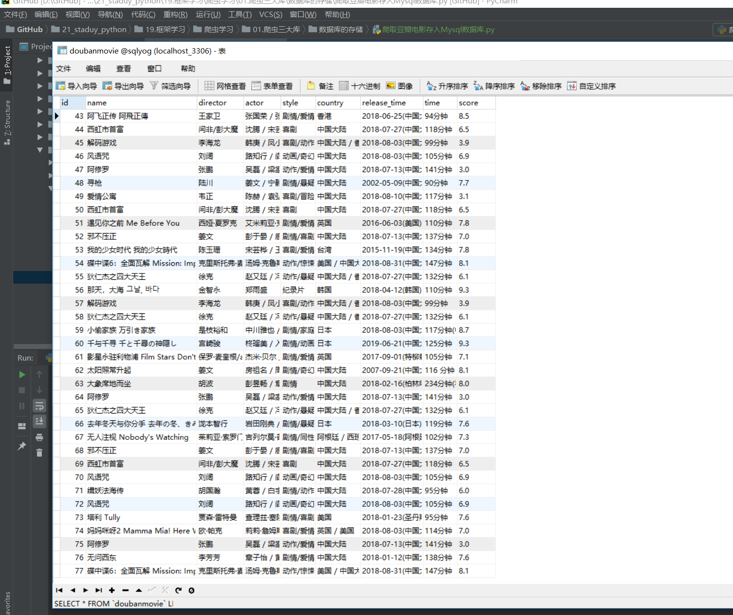This screenshot has height=615, width=733.
Task: Click the director column header
Action: [x=220, y=103]
